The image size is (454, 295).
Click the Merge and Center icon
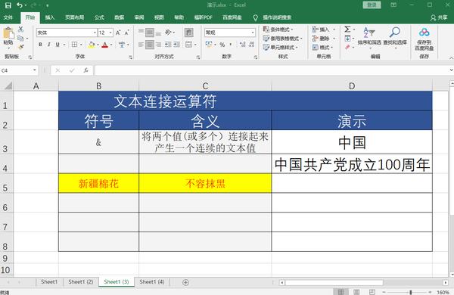point(188,45)
